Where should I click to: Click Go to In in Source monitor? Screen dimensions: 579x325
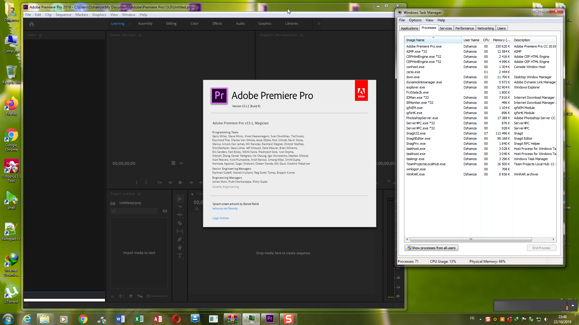pos(160,182)
